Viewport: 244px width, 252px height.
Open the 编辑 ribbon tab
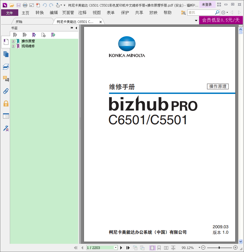click(54, 13)
